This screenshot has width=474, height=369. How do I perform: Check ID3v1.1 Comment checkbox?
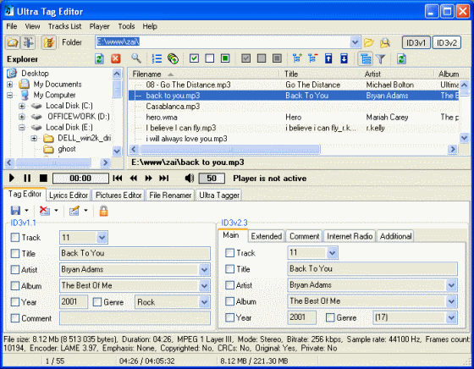click(x=15, y=318)
